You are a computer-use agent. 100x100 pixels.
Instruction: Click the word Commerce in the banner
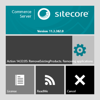click(x=21, y=12)
